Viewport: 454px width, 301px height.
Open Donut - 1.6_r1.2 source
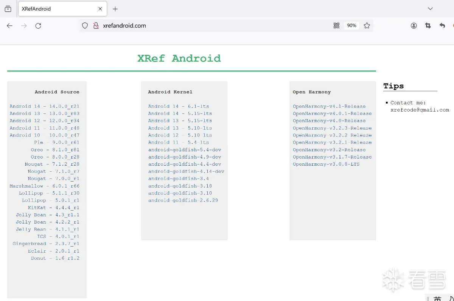(x=55, y=258)
